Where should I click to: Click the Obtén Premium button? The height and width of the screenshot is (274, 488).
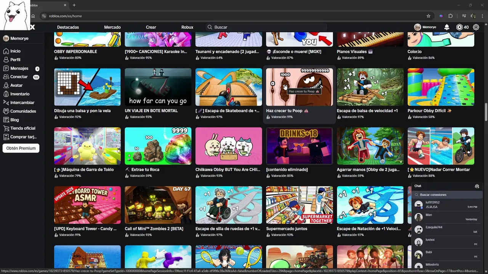(x=21, y=148)
